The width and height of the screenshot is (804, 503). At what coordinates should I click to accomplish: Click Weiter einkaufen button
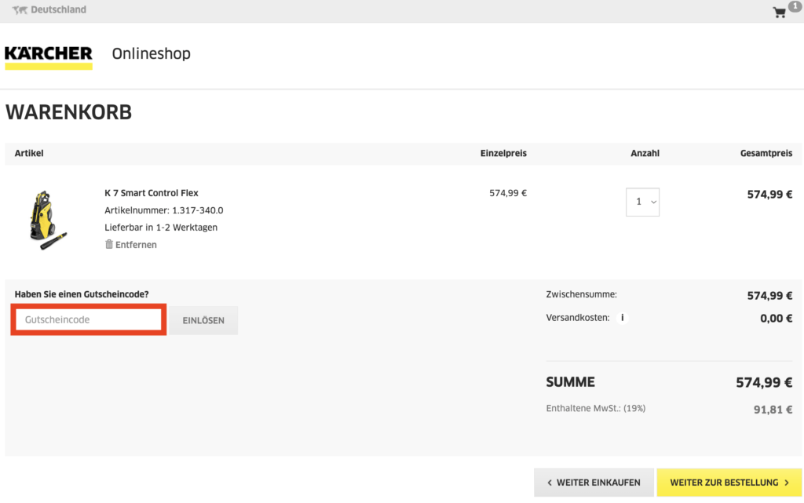click(x=594, y=483)
